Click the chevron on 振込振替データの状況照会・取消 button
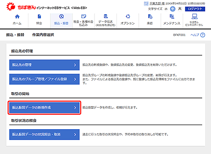This screenshot has height=154, width=211. tap(75, 135)
